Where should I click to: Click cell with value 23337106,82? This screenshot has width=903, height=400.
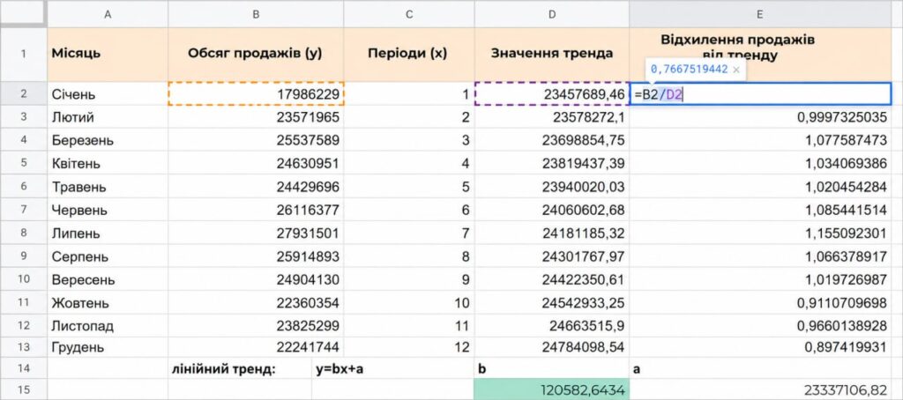(x=760, y=389)
